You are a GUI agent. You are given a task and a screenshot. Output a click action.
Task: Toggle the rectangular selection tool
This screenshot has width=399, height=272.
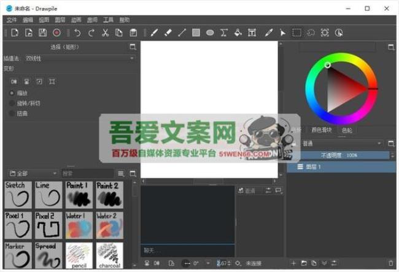pyautogui.click(x=296, y=33)
